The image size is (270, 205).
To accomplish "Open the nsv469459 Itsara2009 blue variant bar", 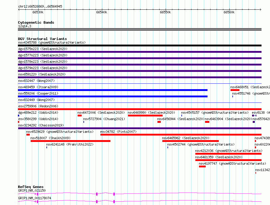I will (113, 90).
